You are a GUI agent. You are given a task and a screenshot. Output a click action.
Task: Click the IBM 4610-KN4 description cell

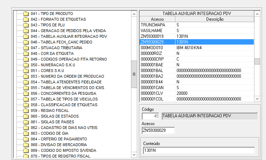point(214,48)
